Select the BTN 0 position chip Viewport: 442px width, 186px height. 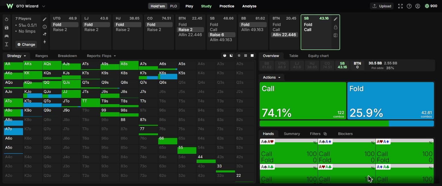[x=357, y=65]
